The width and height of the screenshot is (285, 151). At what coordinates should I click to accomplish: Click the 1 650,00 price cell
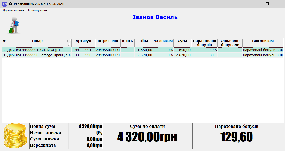pyautogui.click(x=144, y=50)
